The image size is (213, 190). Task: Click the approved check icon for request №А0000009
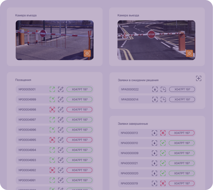163,153
